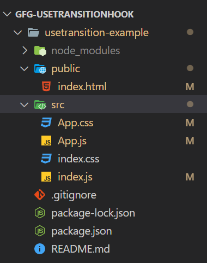This screenshot has width=207, height=263.
Task: Open the index.js file
Action: tap(103, 177)
